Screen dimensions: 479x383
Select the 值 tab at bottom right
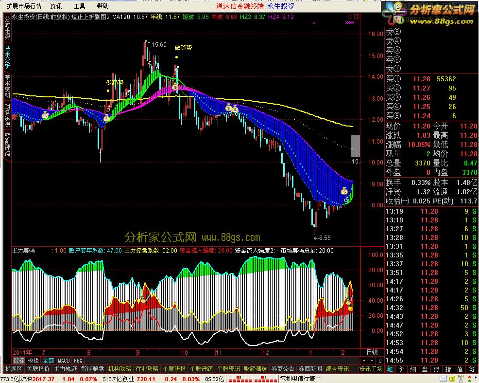(x=460, y=369)
